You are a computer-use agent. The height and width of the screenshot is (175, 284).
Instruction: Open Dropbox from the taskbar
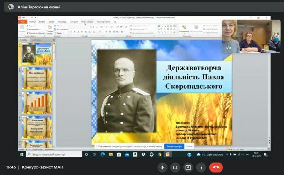coord(143,154)
